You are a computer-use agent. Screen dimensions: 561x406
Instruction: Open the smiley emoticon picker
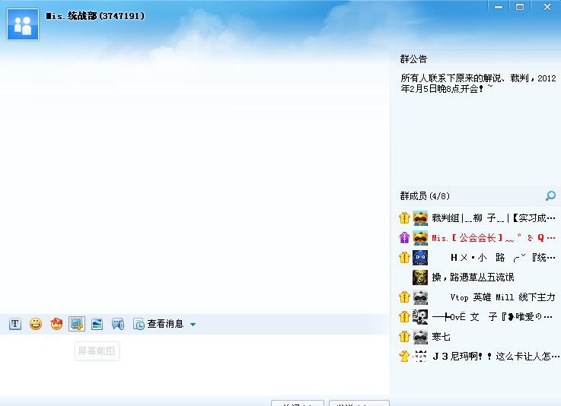tap(36, 324)
